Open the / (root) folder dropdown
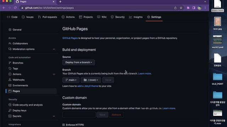Screen dimensions: 227x127 pos(91,80)
